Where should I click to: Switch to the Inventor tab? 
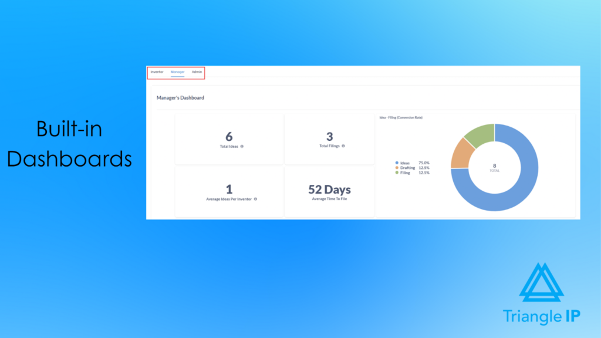(157, 72)
